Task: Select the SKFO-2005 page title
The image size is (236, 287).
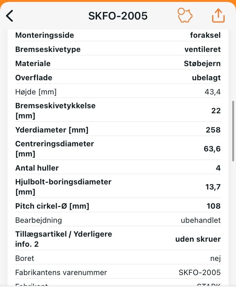Action: [118, 16]
